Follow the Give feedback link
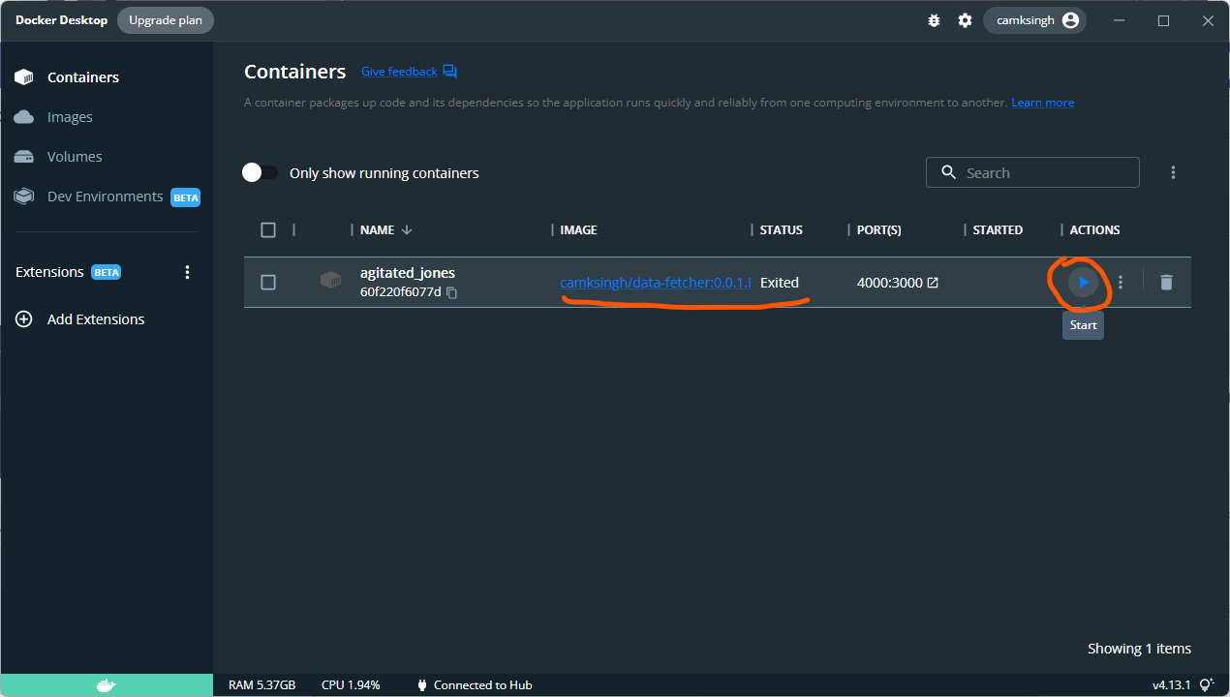The width and height of the screenshot is (1230, 697). click(x=399, y=72)
